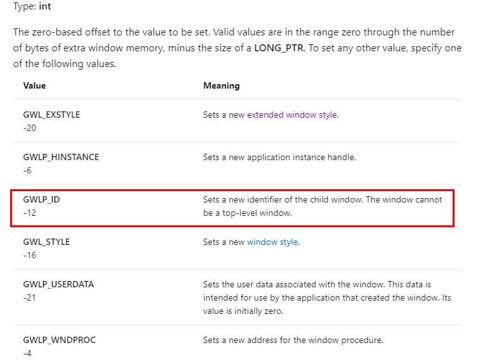
Task: Open the extended window style link
Action: (x=292, y=115)
